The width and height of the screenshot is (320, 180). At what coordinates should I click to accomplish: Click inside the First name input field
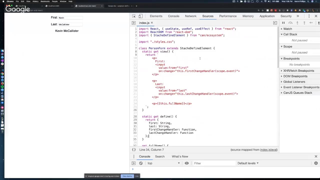pos(71,18)
